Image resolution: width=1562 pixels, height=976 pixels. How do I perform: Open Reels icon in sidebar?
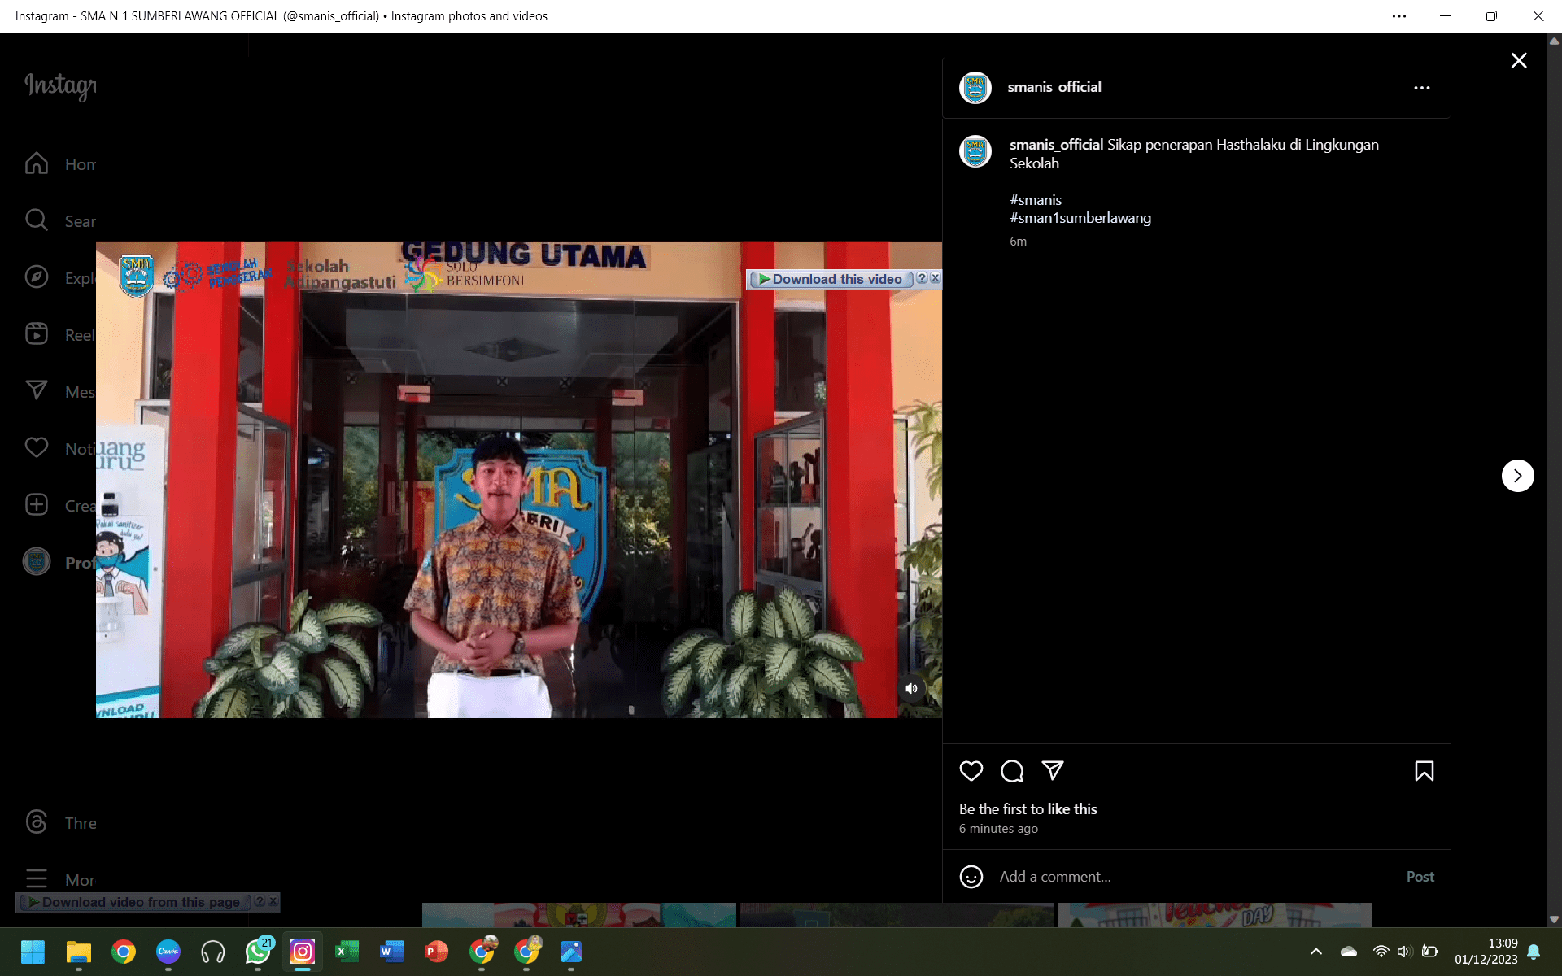tap(37, 334)
